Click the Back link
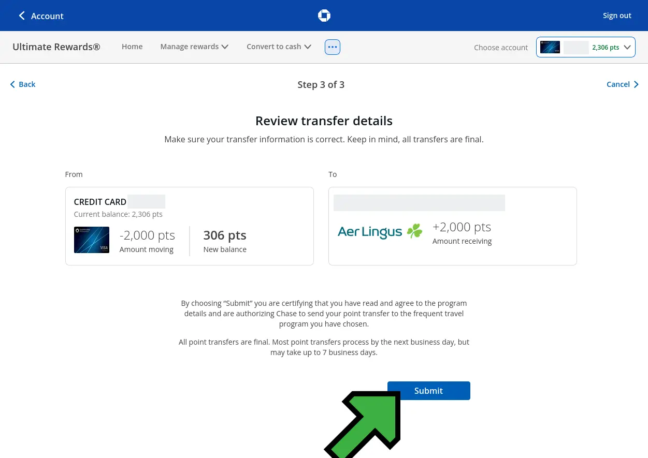The image size is (648, 458). click(23, 84)
